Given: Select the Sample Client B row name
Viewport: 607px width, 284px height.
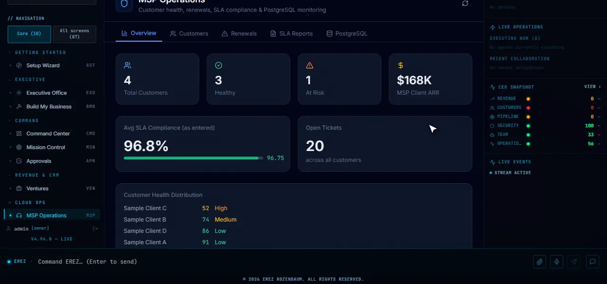Looking at the screenshot, I should click(x=145, y=220).
